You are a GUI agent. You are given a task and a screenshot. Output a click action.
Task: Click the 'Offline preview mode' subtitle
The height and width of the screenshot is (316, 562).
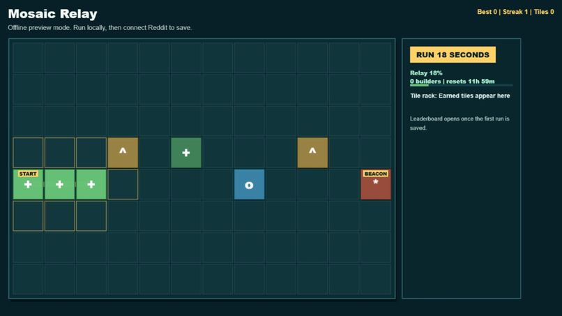tap(100, 28)
